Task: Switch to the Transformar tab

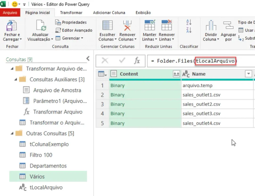Action: click(x=71, y=13)
